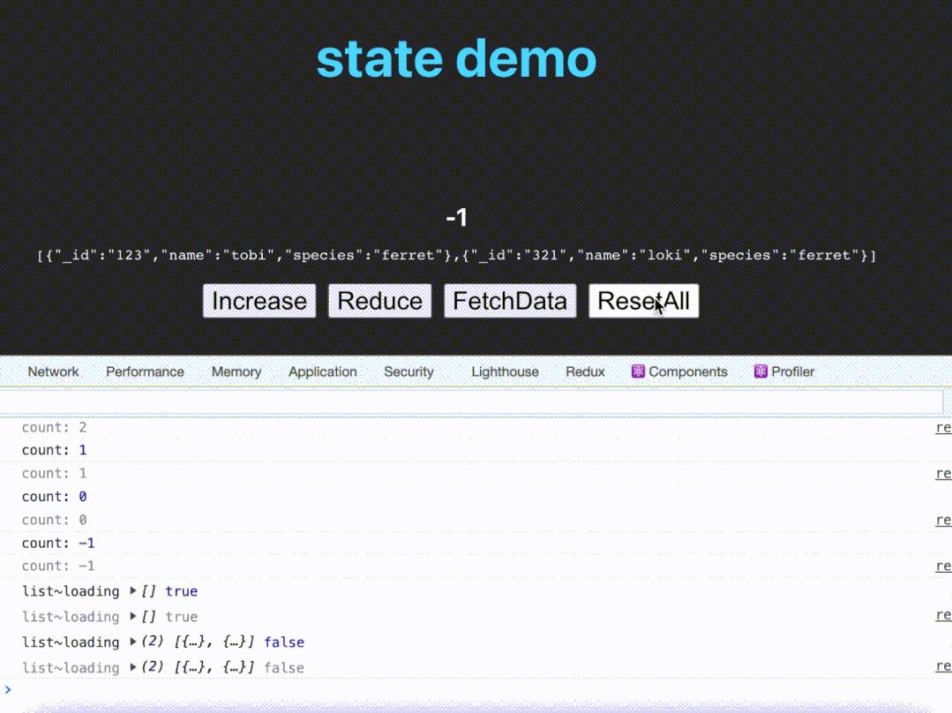The image size is (952, 713).
Task: Open the Memory tab
Action: tap(236, 372)
